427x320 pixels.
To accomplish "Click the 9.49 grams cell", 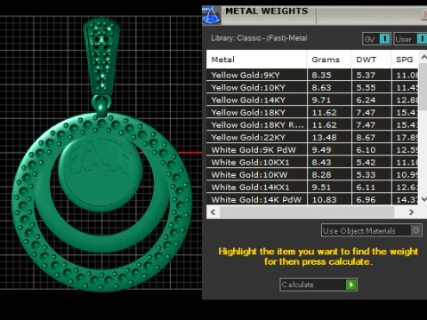I will [329, 149].
